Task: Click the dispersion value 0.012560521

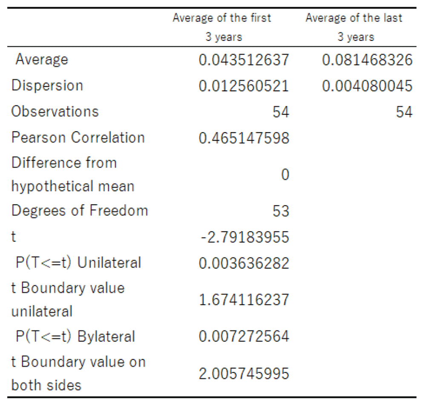Action: 244,86
